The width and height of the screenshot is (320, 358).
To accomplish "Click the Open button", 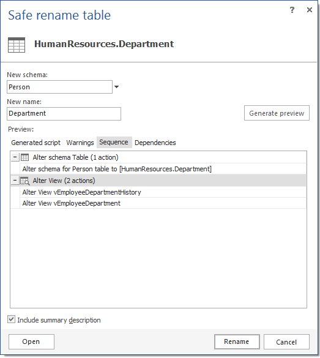I will [31, 341].
